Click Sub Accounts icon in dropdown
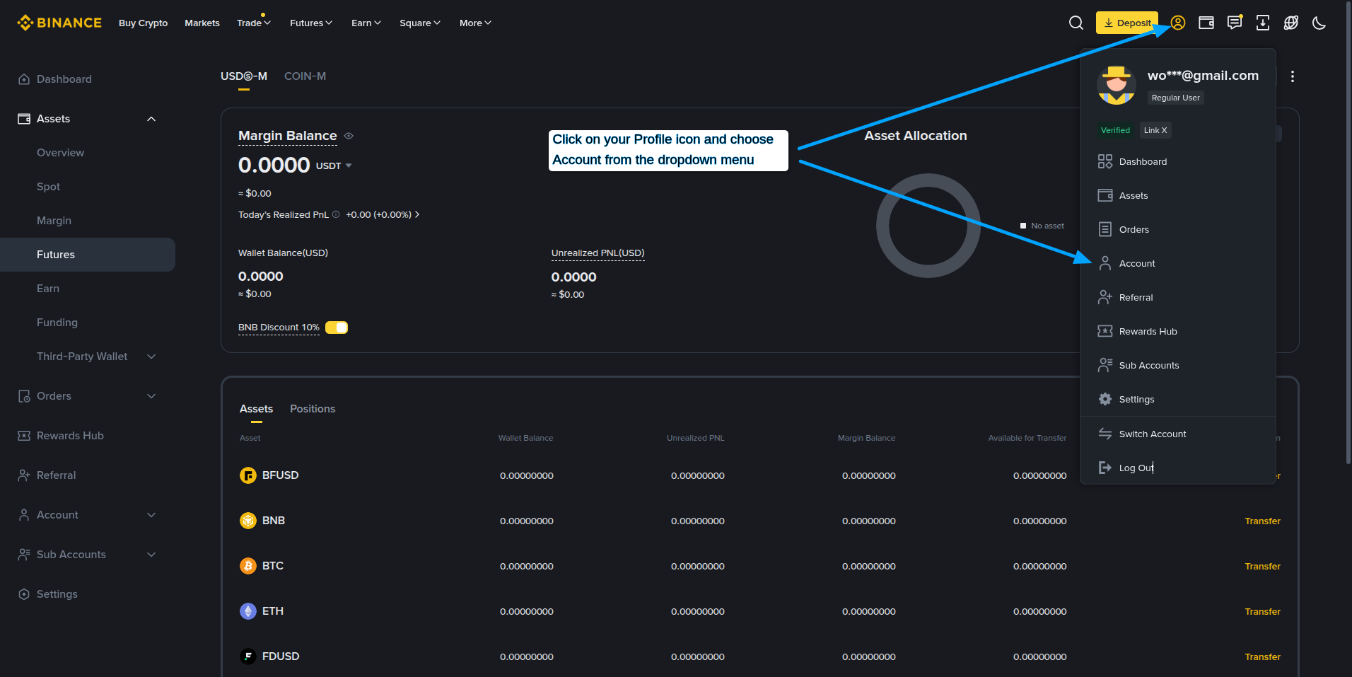Image resolution: width=1352 pixels, height=677 pixels. [1105, 365]
